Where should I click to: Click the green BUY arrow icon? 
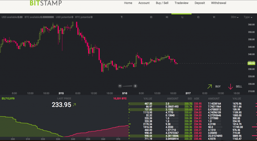click(210, 87)
